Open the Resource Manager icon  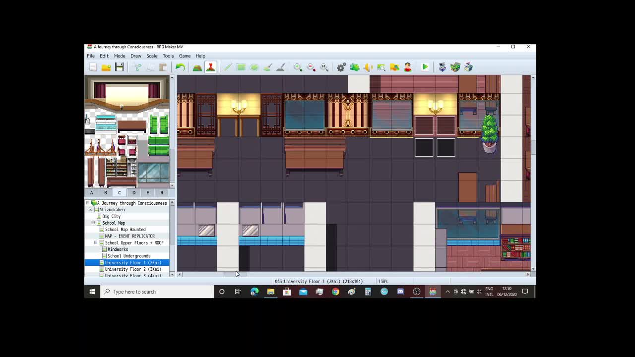tap(394, 67)
